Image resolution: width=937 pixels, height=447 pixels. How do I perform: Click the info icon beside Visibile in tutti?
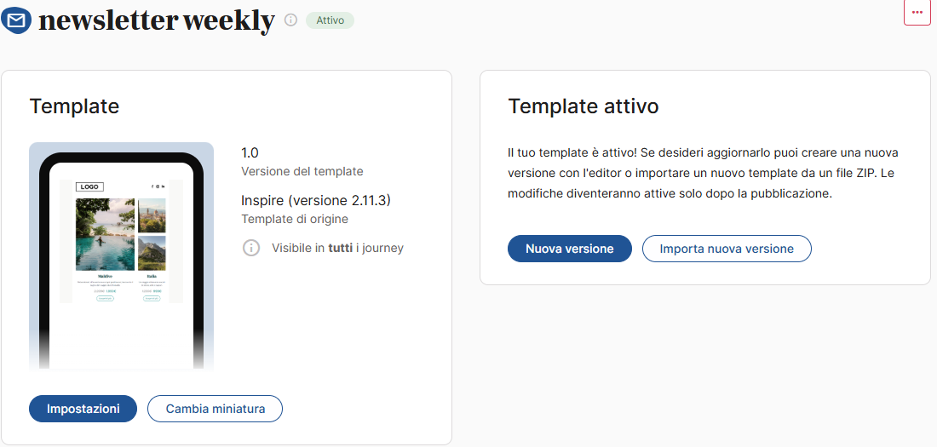[251, 248]
